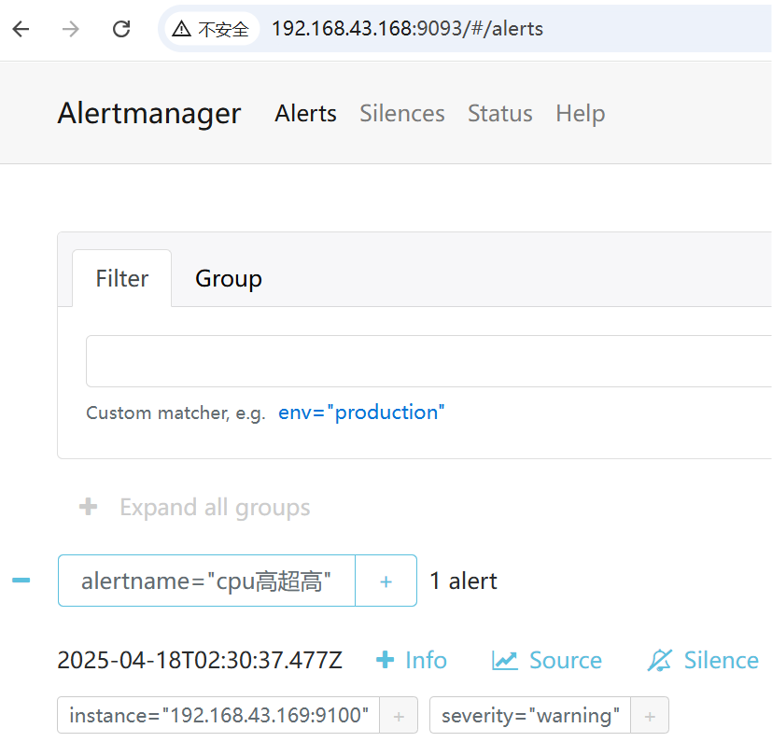Click the Custom matcher, e.g. hint text
Image resolution: width=772 pixels, height=742 pixels.
[x=175, y=413]
